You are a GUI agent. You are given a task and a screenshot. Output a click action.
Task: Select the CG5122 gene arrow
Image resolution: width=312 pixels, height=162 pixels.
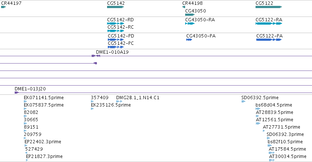269,7
